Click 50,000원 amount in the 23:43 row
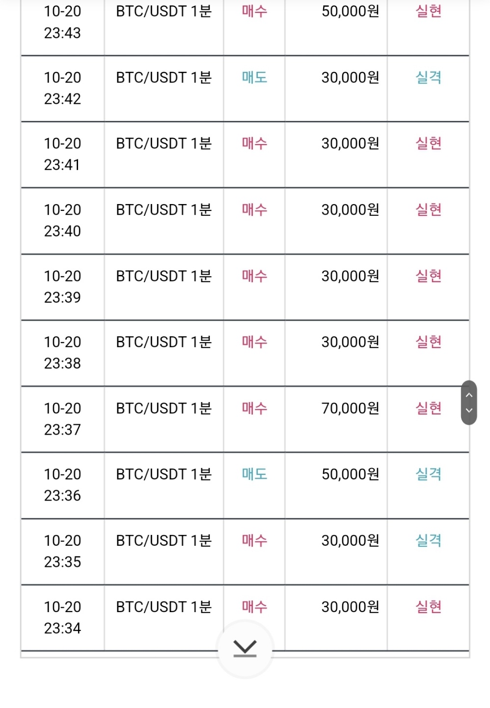The height and width of the screenshot is (708, 490). 350,11
